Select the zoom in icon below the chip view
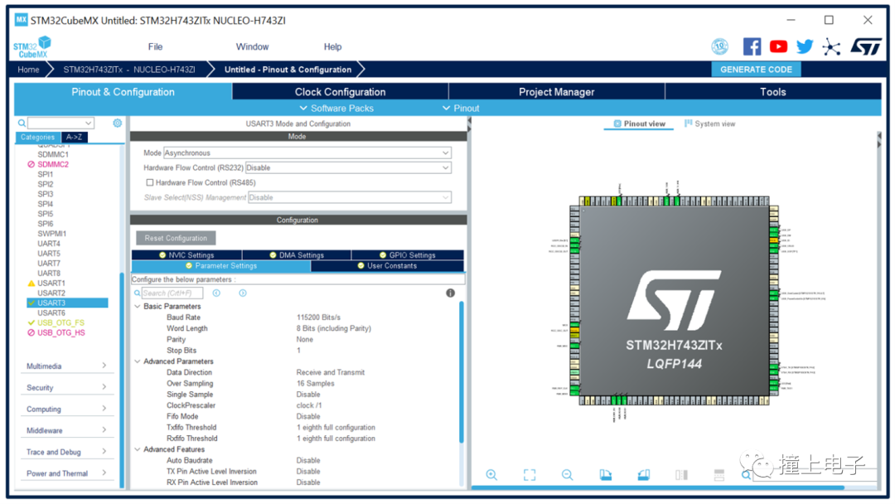895x504 pixels. [x=492, y=474]
